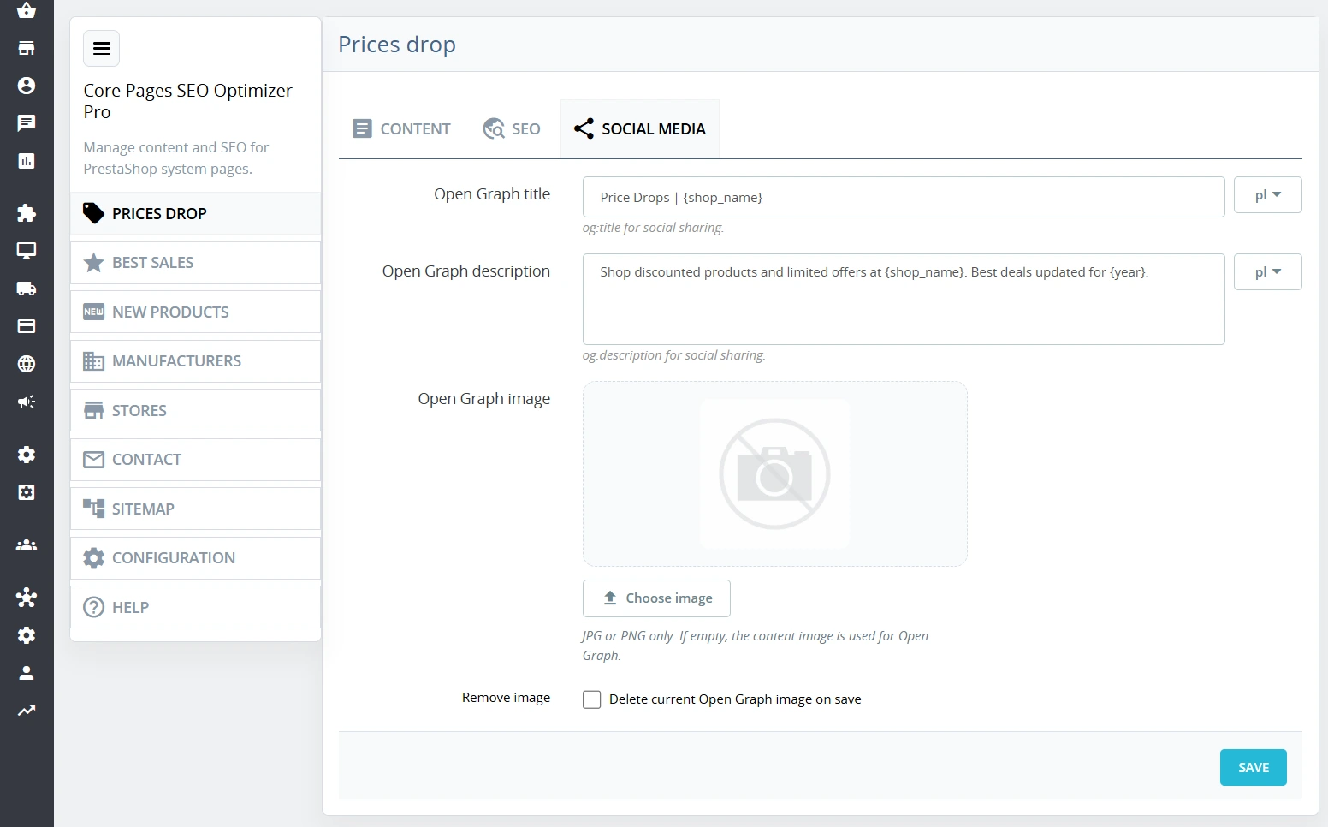Open International globe icon in sidebar

[x=27, y=364]
